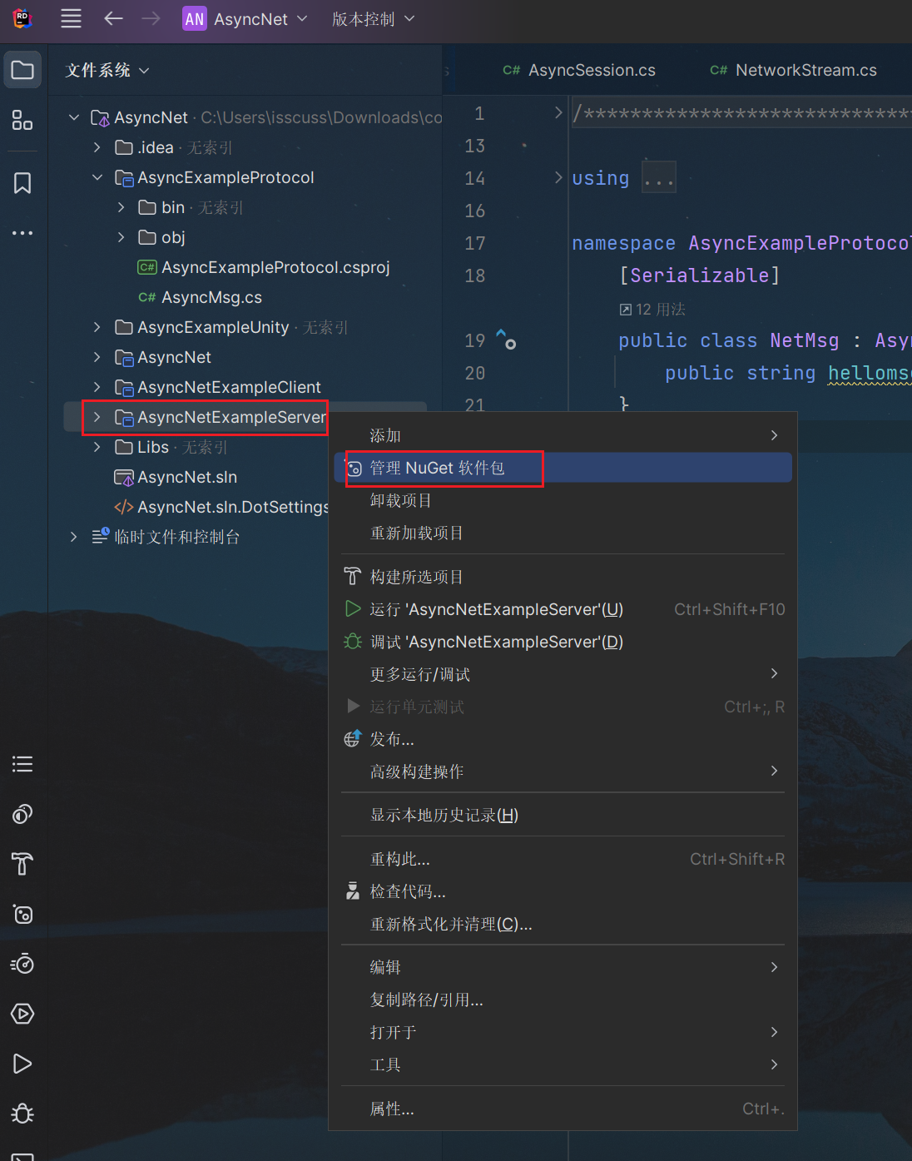
Task: Open the profiler timer tool window
Action: [22, 964]
